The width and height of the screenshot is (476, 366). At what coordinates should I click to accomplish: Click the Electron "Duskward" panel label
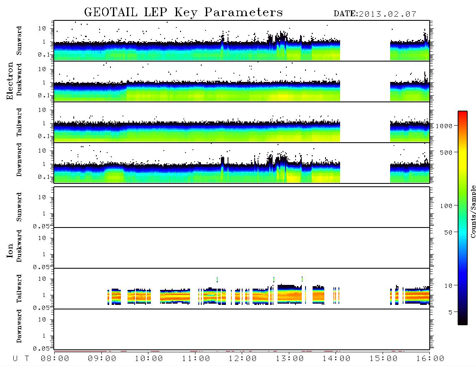click(x=19, y=79)
